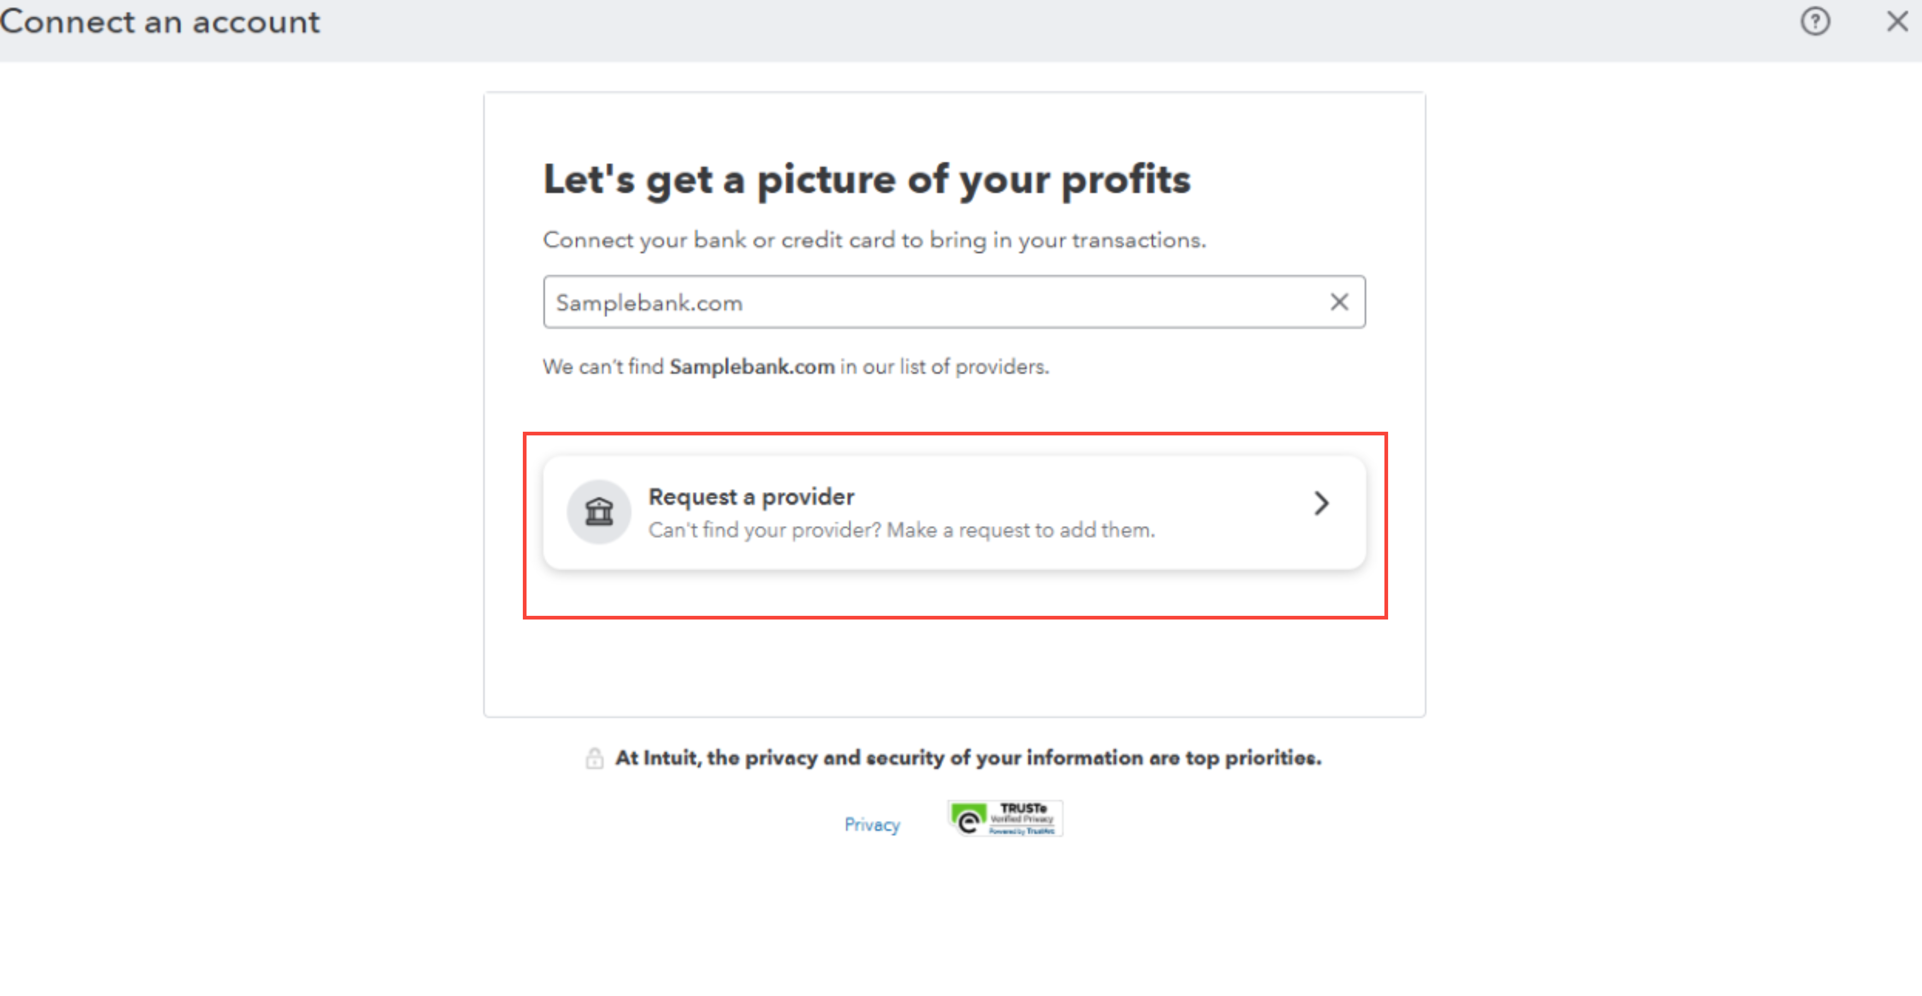Click the "Connect an account" dialog title

(160, 22)
